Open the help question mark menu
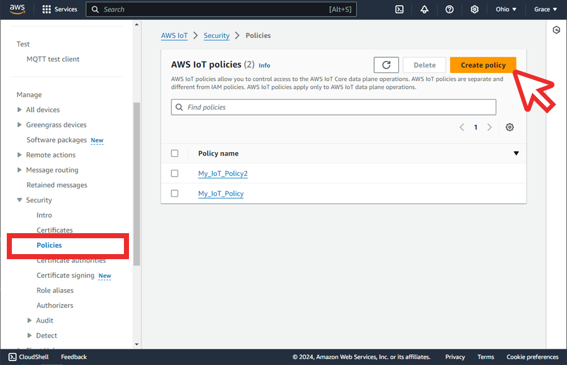The image size is (567, 365). pyautogui.click(x=449, y=10)
